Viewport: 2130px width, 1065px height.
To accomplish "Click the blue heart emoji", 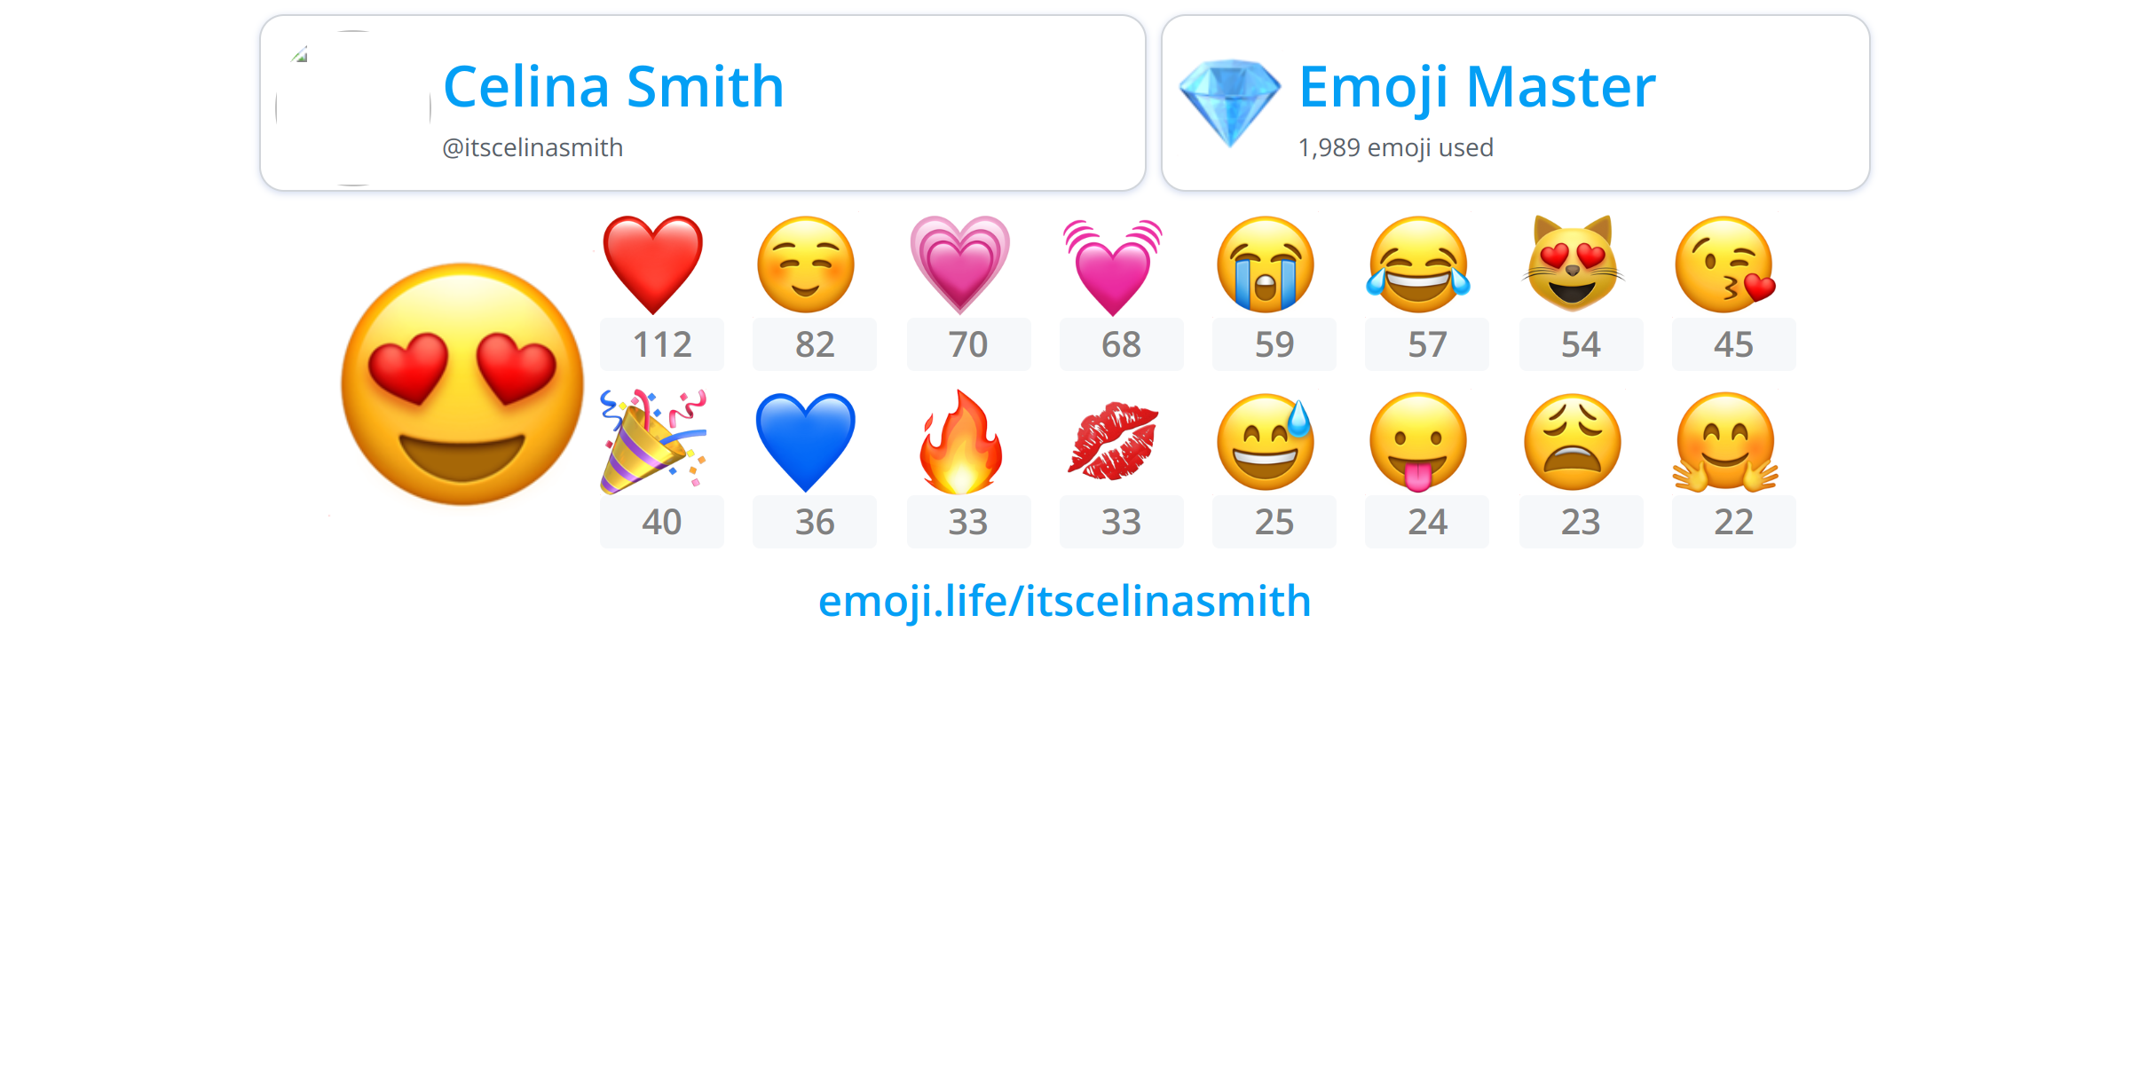I will 806,442.
